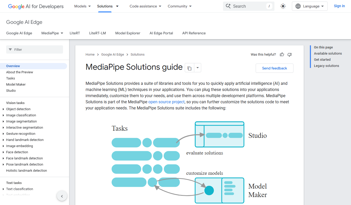Click the thumbs up helpful icon
This screenshot has height=205, width=351.
tap(282, 54)
